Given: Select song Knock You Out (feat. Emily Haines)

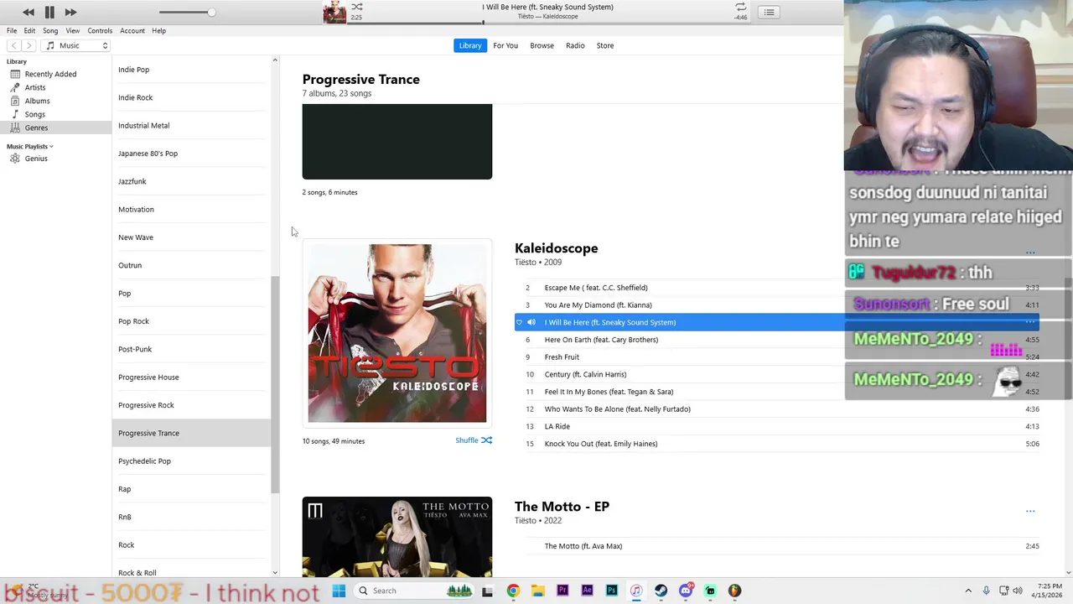Looking at the screenshot, I should 600,444.
